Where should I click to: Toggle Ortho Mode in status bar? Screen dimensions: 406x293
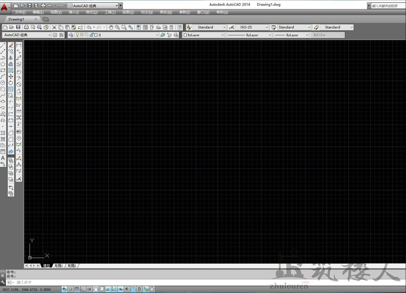[x=83, y=289]
